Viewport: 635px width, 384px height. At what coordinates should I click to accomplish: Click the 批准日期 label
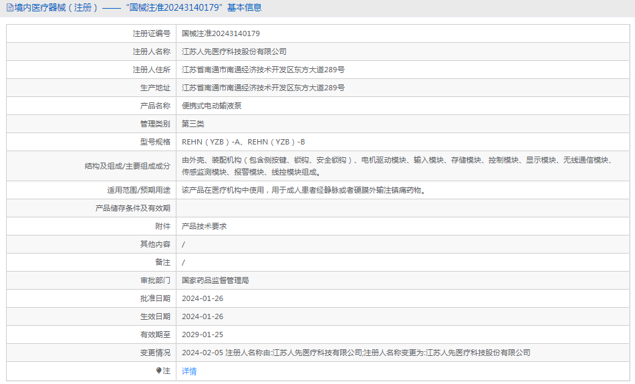[156, 298]
